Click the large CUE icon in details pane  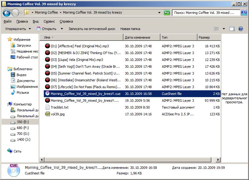[x=14, y=170]
